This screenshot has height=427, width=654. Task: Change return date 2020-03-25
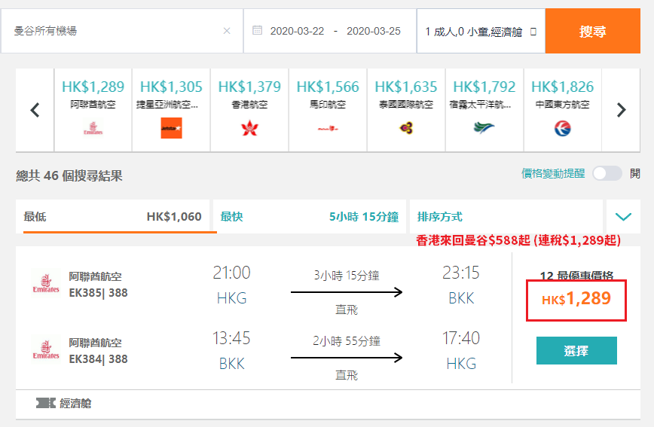coord(373,32)
